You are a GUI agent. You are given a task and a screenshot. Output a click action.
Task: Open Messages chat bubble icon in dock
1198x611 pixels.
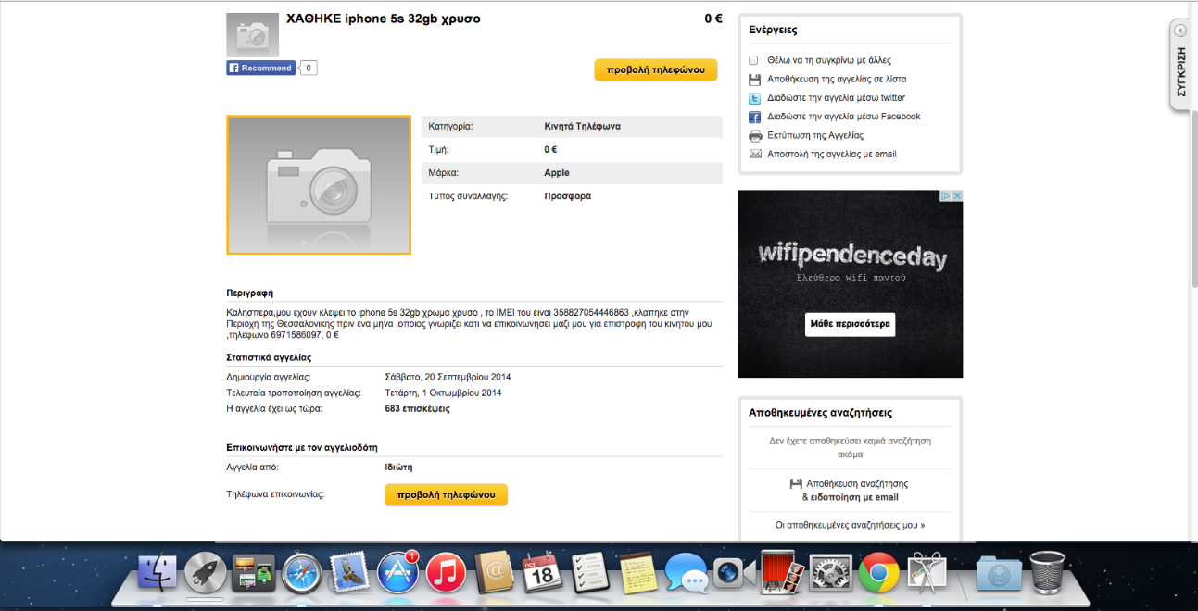point(687,572)
